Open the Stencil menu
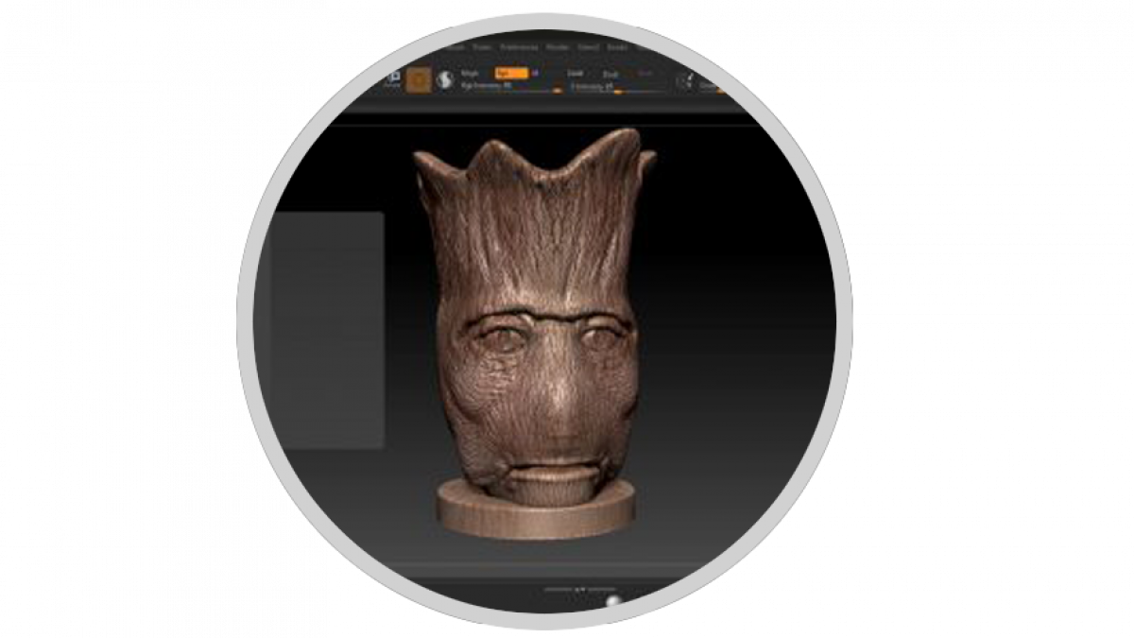Image resolution: width=1134 pixels, height=638 pixels. tap(588, 47)
